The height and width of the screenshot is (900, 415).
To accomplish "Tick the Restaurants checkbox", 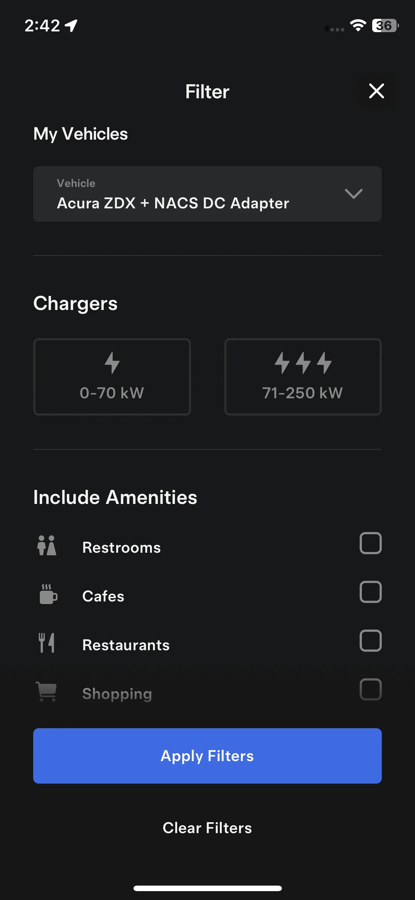I will 370,641.
